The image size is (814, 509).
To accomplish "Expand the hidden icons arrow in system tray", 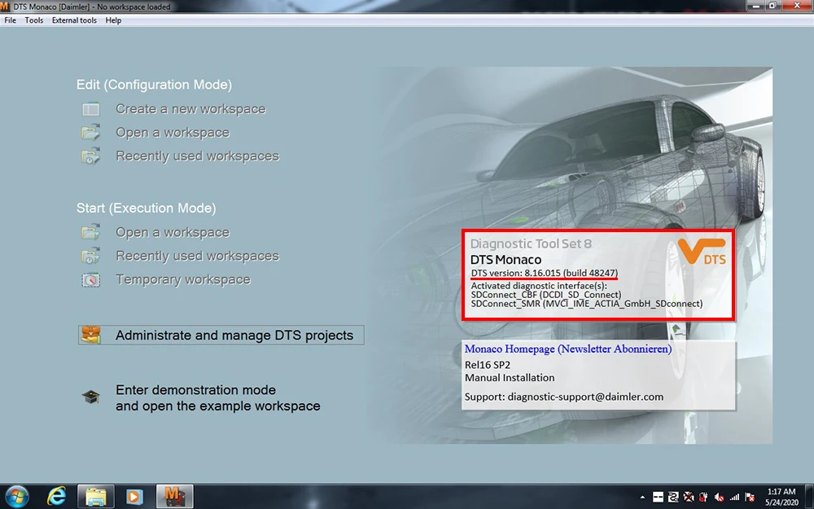I will [642, 496].
